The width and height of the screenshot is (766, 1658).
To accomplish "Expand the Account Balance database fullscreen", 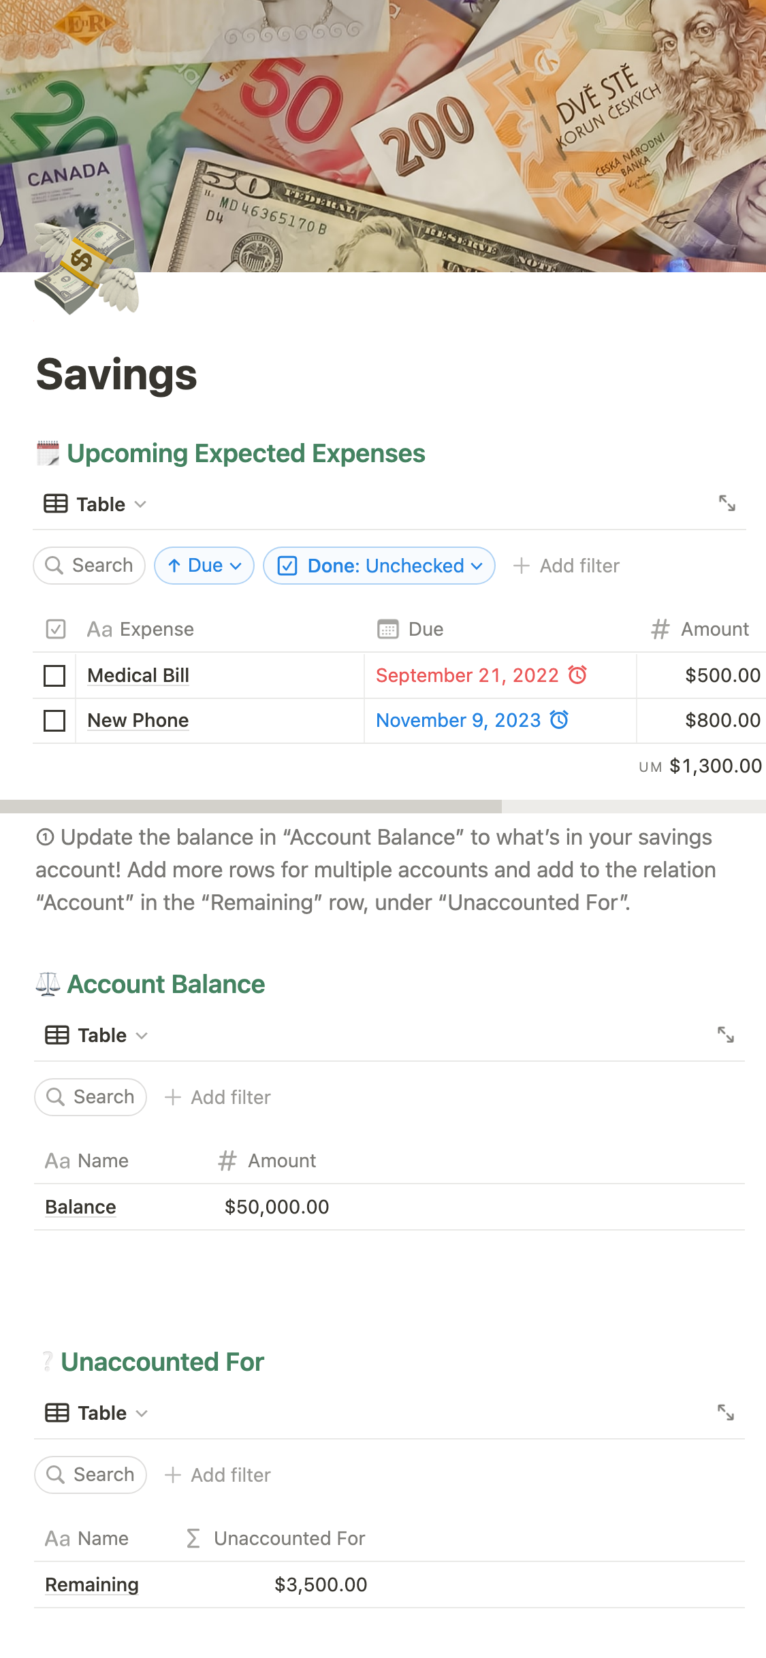I will point(725,1035).
